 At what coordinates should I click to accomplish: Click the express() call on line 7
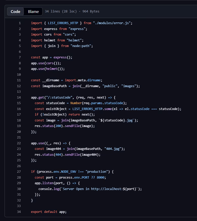point(62,57)
